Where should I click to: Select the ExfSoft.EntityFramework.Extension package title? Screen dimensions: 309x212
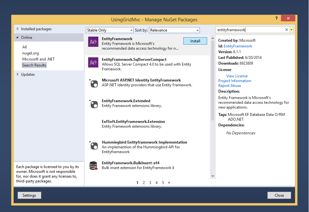[133, 122]
